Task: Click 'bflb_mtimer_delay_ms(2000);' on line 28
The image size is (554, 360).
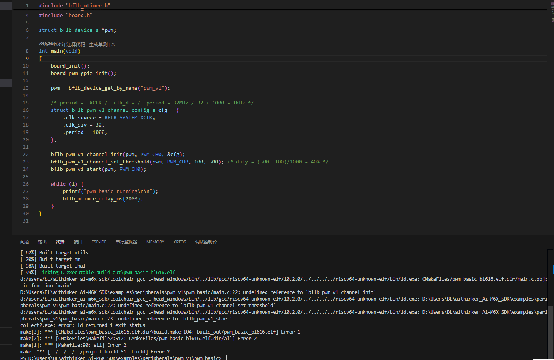Action: pyautogui.click(x=103, y=199)
